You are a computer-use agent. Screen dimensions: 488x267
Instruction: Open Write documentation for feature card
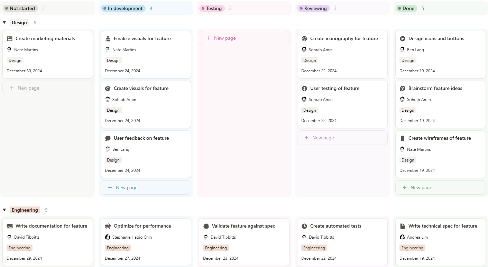[48, 242]
